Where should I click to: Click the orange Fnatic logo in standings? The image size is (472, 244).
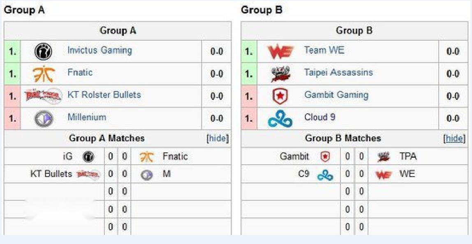43,74
